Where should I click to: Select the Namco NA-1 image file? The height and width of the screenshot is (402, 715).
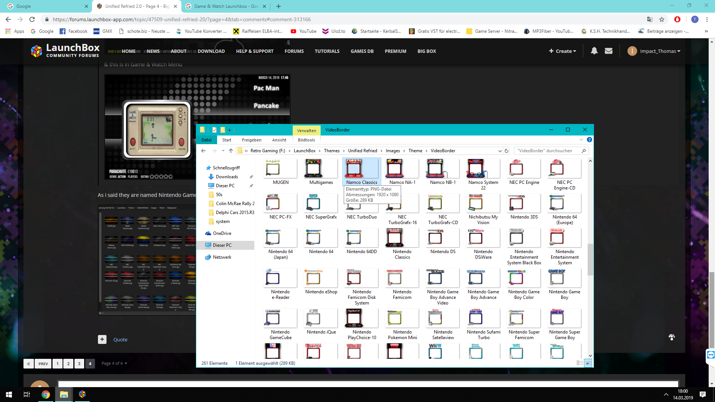[x=402, y=172]
